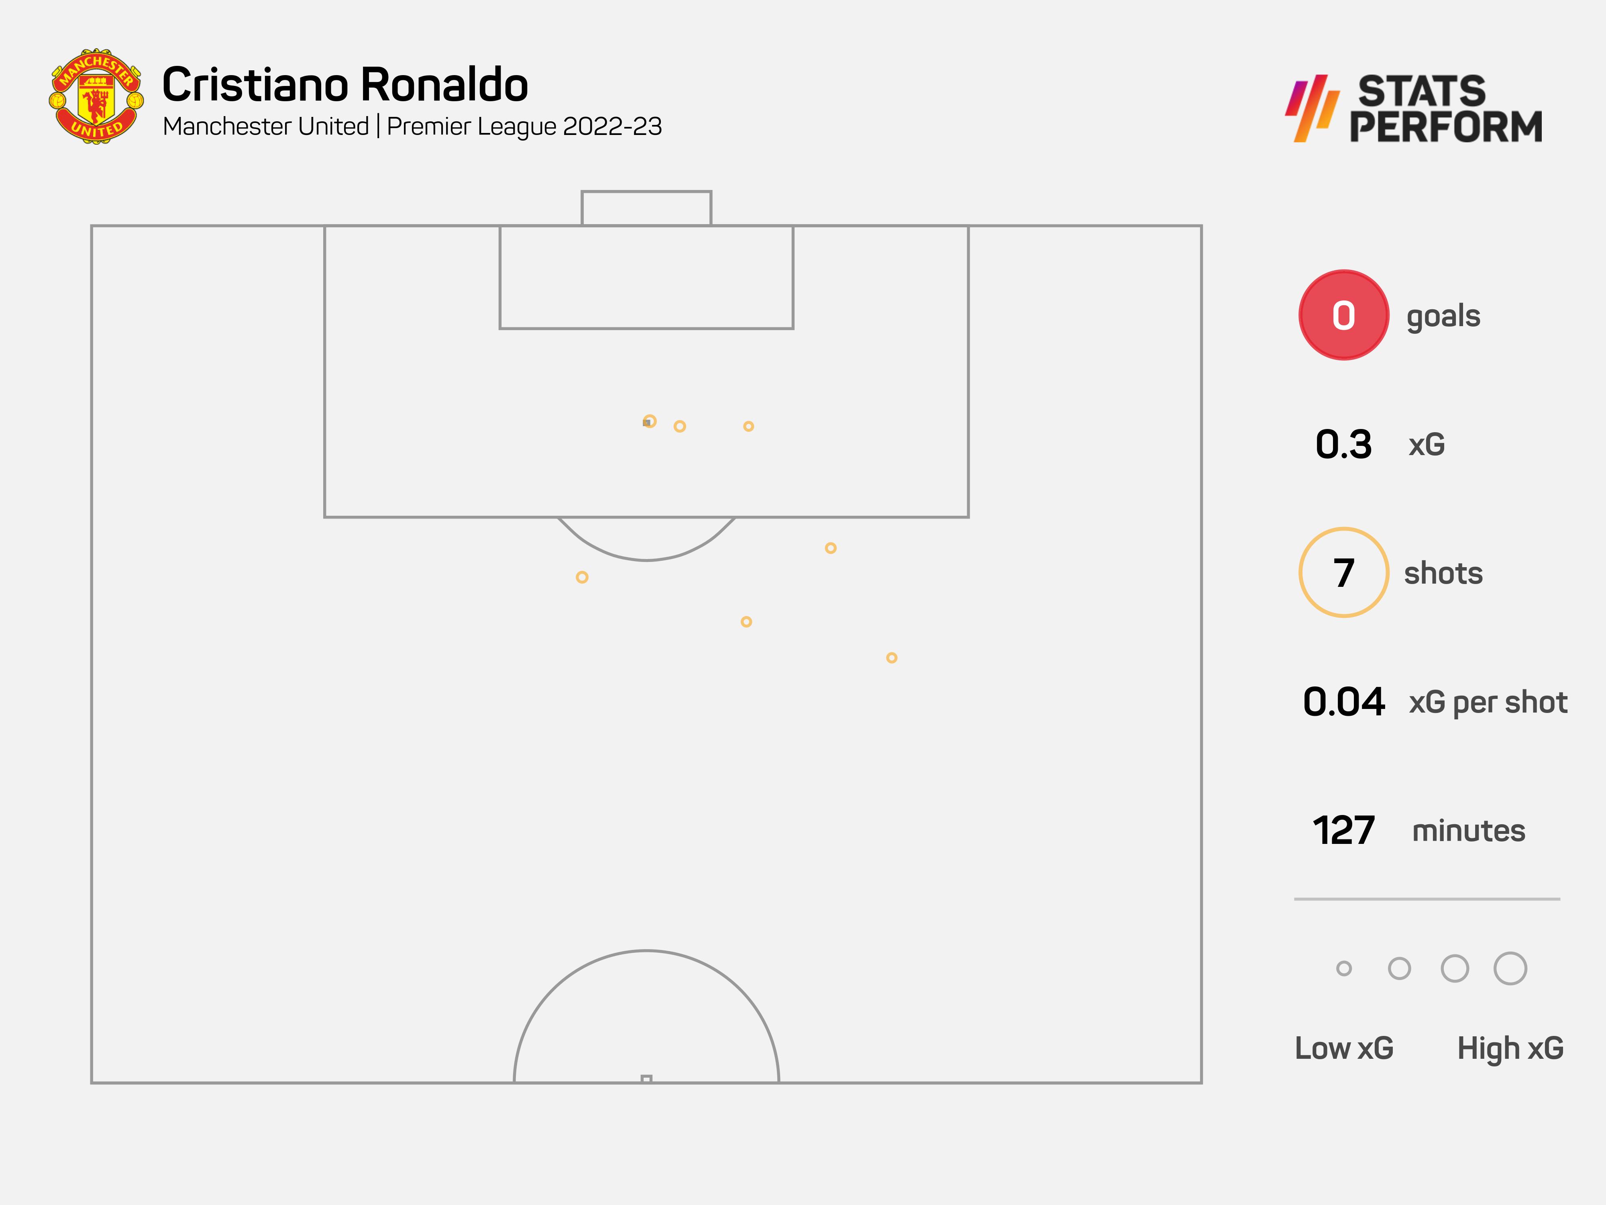The width and height of the screenshot is (1606, 1205).
Task: Click the shot marker directly below the penalty arc
Action: click(746, 622)
